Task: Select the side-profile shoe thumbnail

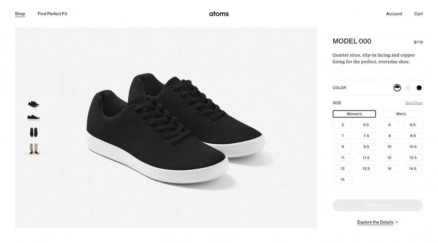Action: (34, 117)
